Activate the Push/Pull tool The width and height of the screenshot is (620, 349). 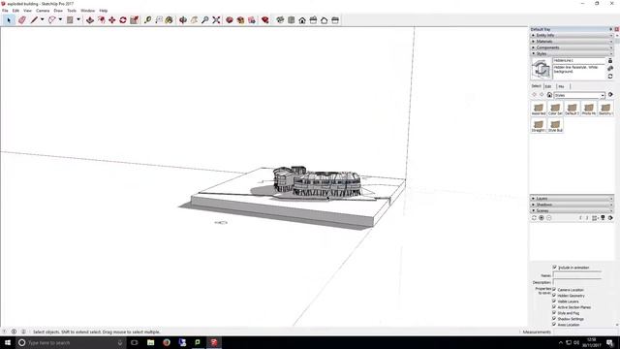[90, 19]
